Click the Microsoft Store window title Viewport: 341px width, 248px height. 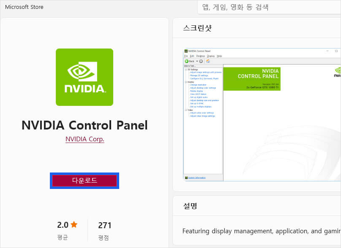24,7
